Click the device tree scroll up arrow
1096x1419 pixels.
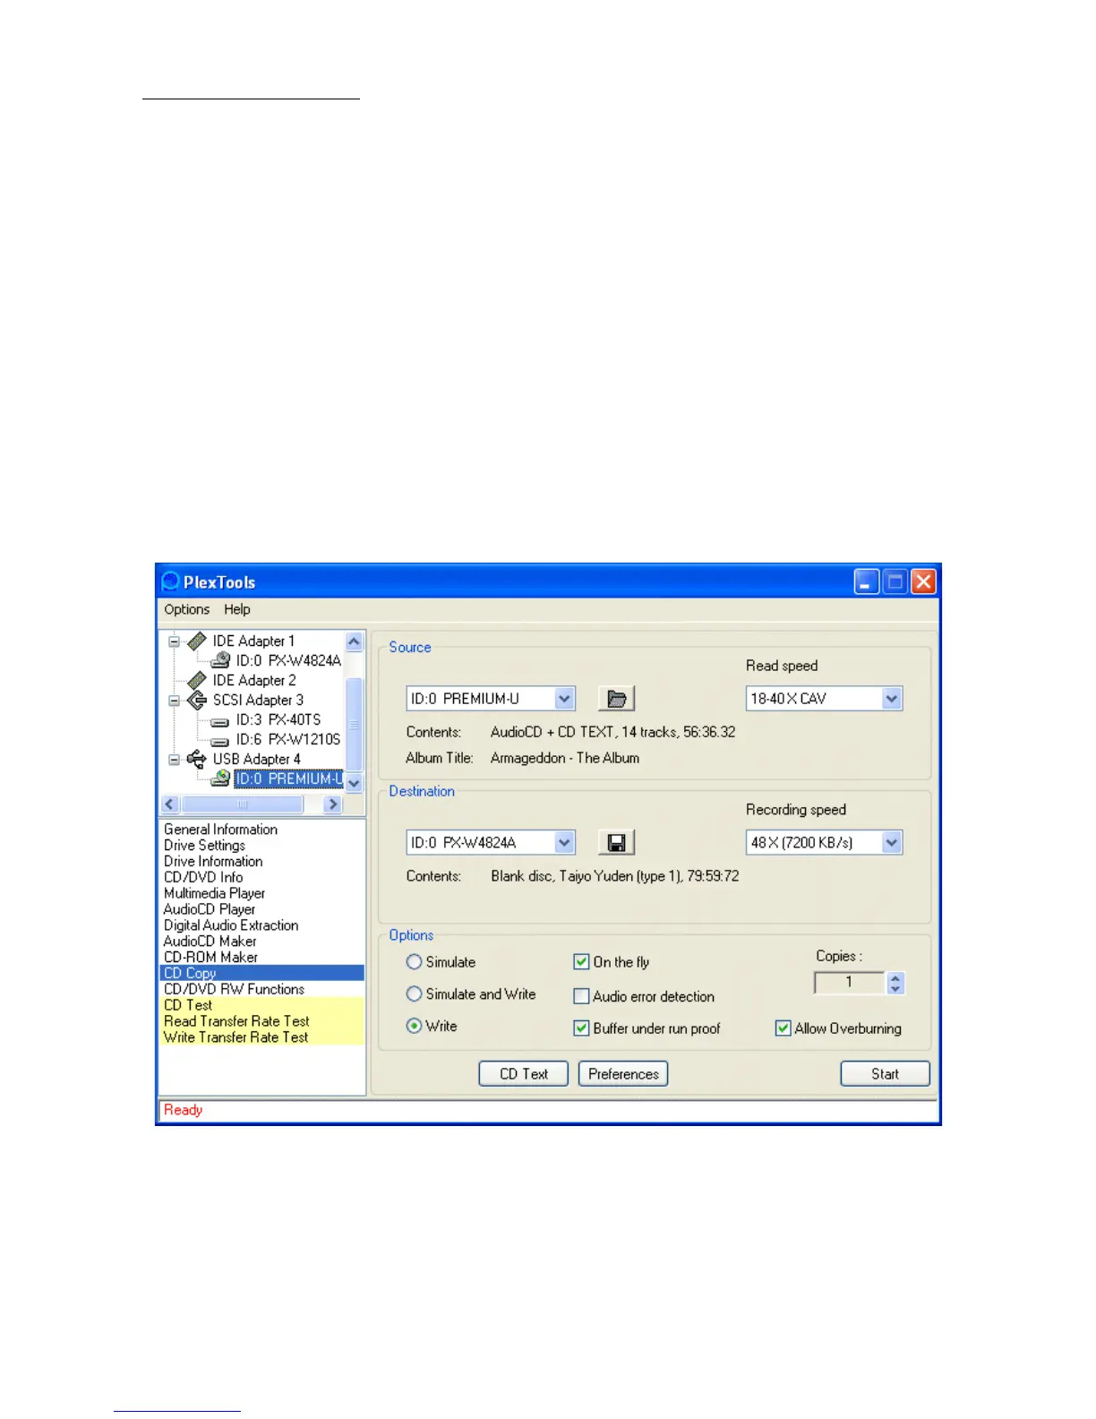tap(354, 641)
